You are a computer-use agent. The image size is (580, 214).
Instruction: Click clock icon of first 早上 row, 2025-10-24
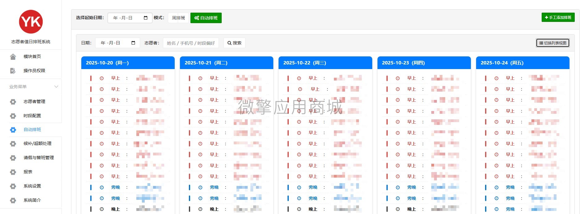pyautogui.click(x=496, y=78)
